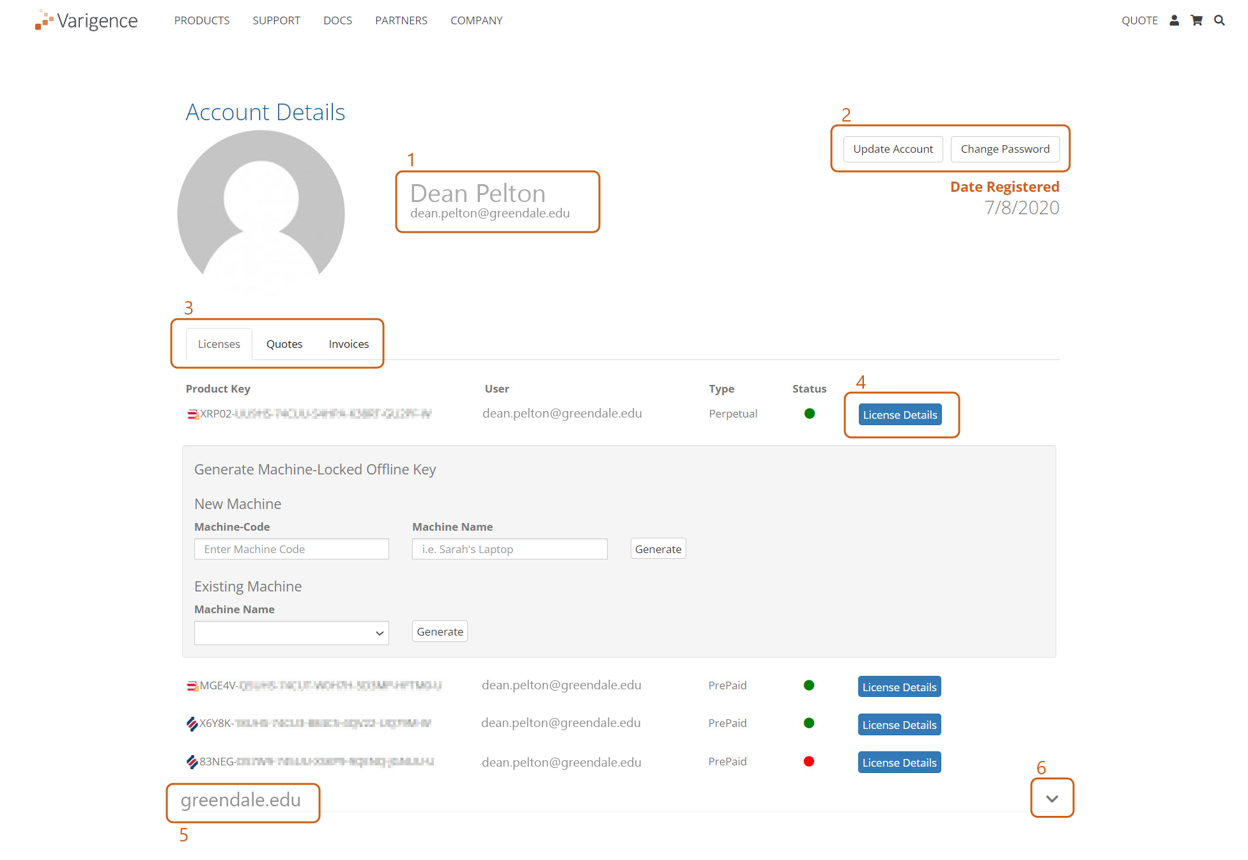Viewport: 1248px width, 860px height.
Task: Open the PARTNERS menu
Action: tap(401, 20)
